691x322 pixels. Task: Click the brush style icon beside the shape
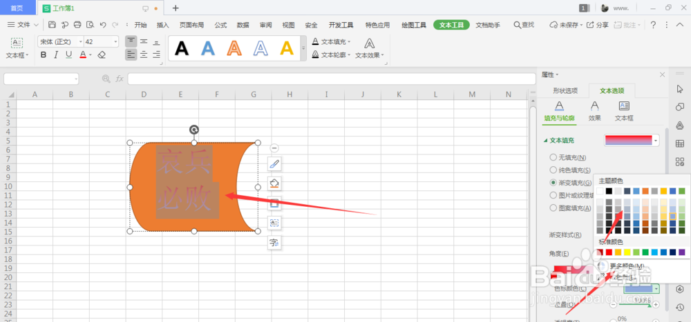pos(274,165)
